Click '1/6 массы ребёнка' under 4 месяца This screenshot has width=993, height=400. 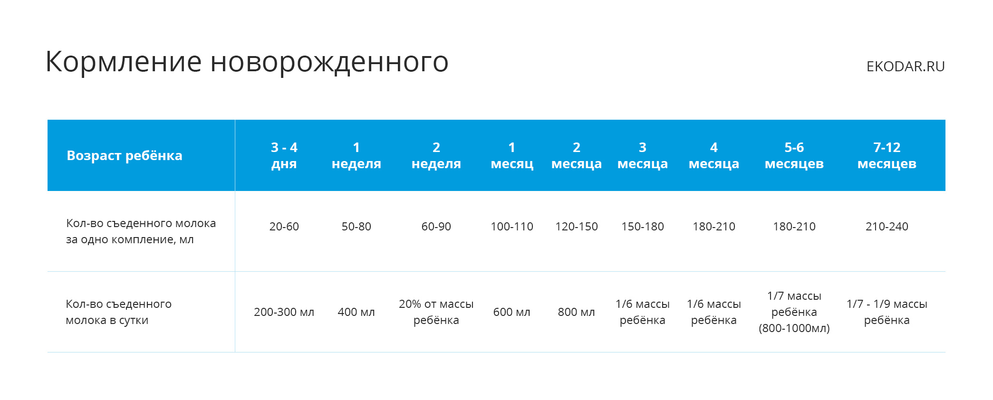[714, 312]
